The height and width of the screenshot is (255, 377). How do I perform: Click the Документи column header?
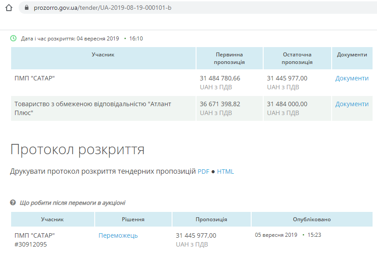tap(352, 55)
